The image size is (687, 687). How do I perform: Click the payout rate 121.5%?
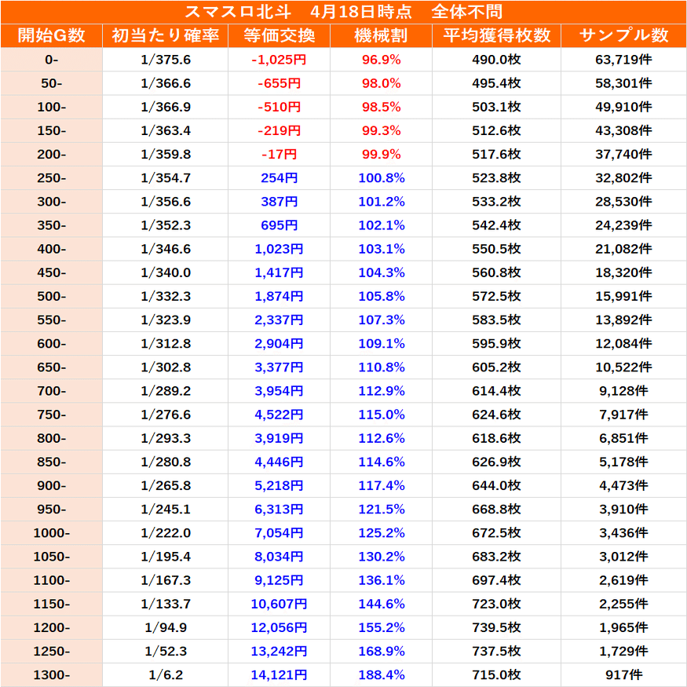click(381, 509)
